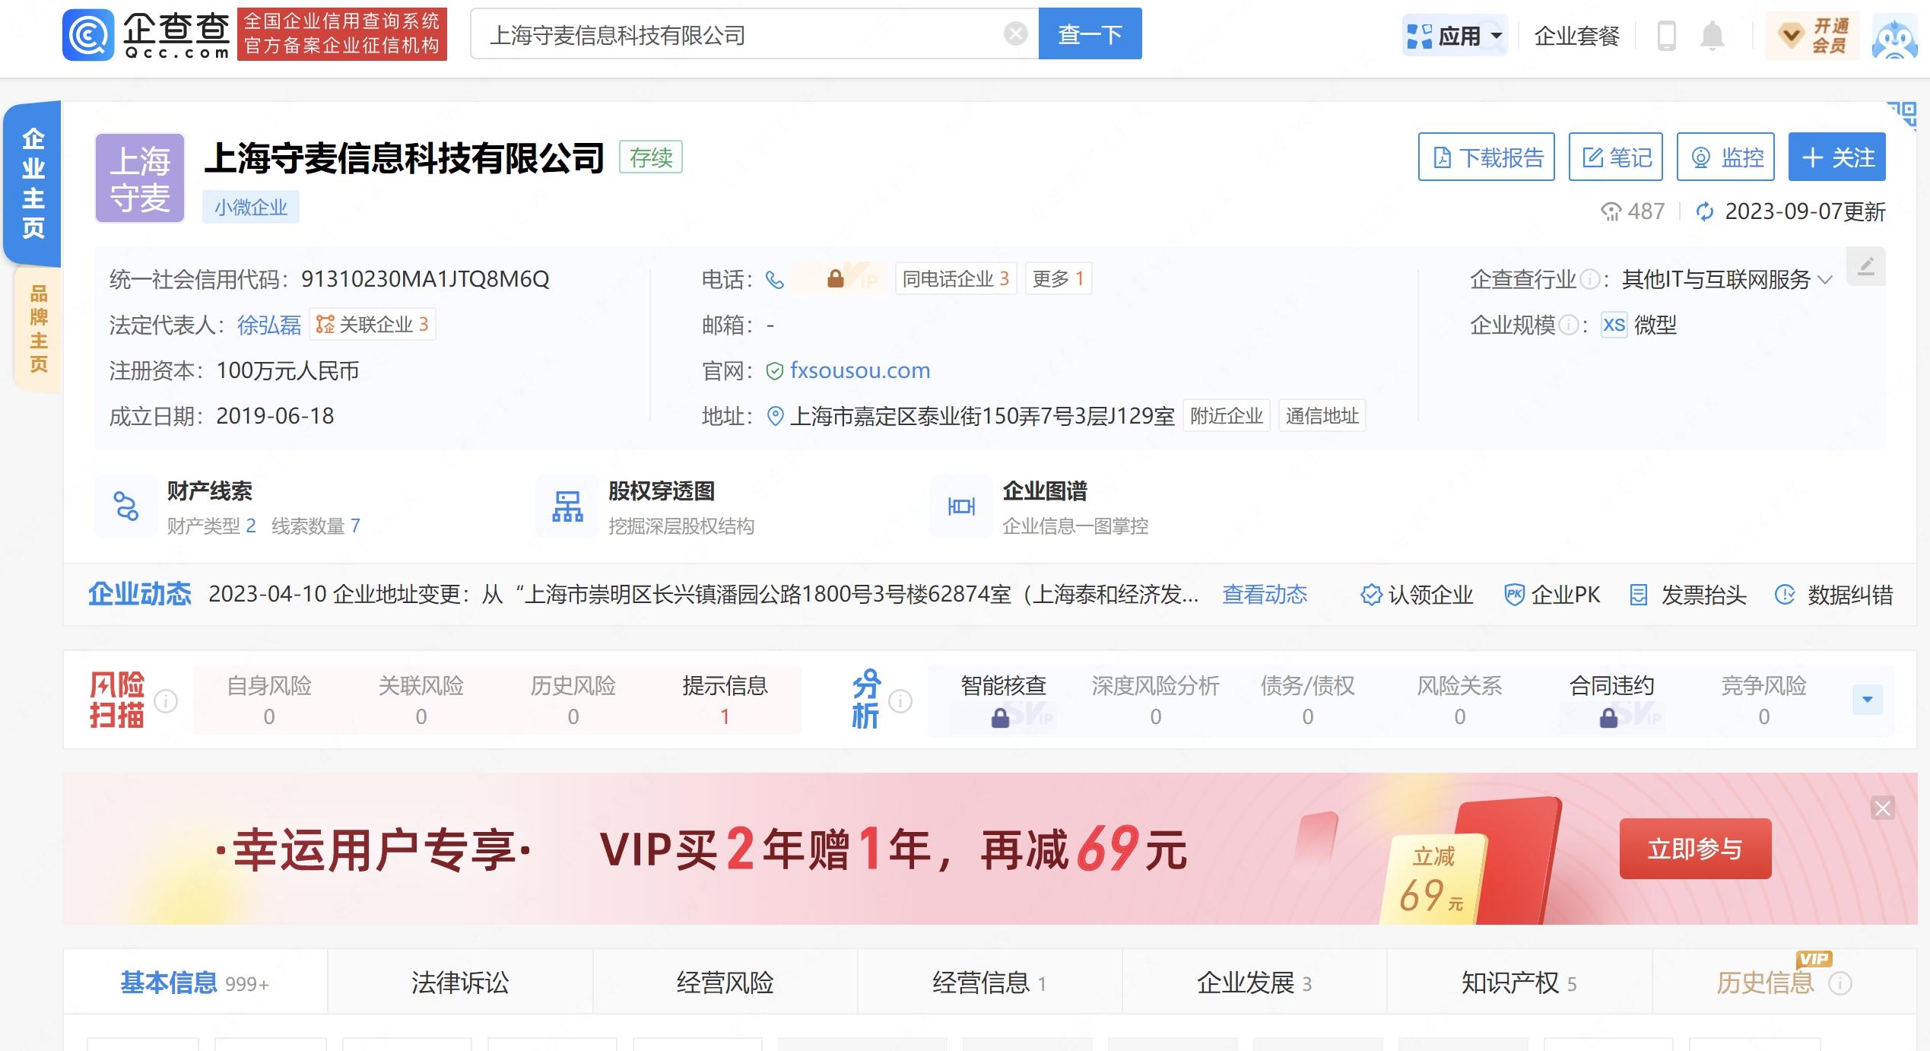Click the 小微企业 tag
The image size is (1930, 1051).
250,207
